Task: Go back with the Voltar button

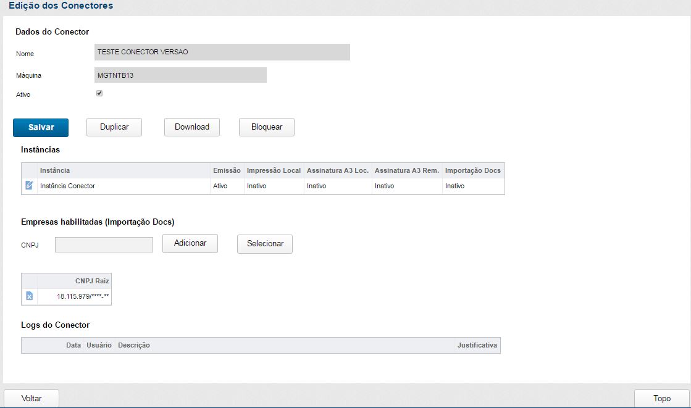Action: (x=31, y=399)
